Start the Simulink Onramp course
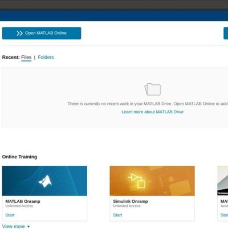Image resolution: width=228 pixels, height=233 pixels. coord(117,215)
